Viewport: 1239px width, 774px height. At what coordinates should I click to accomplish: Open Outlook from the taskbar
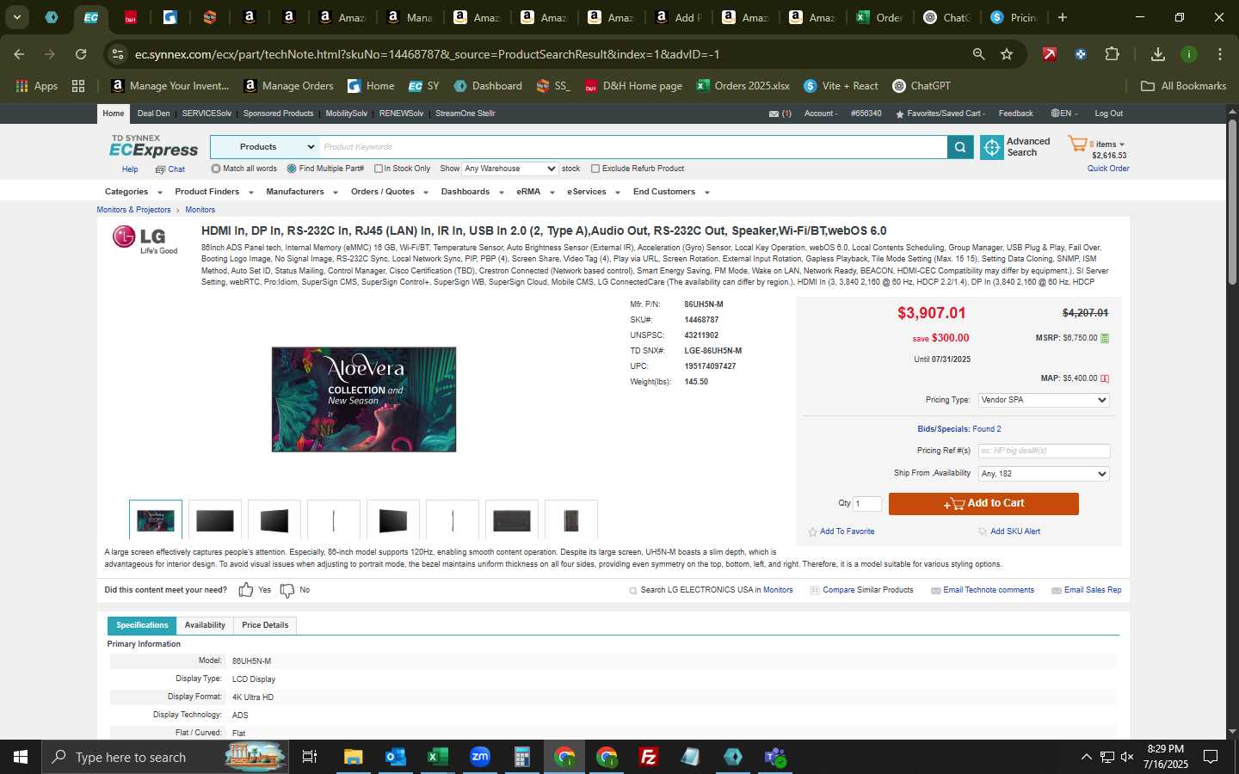396,757
